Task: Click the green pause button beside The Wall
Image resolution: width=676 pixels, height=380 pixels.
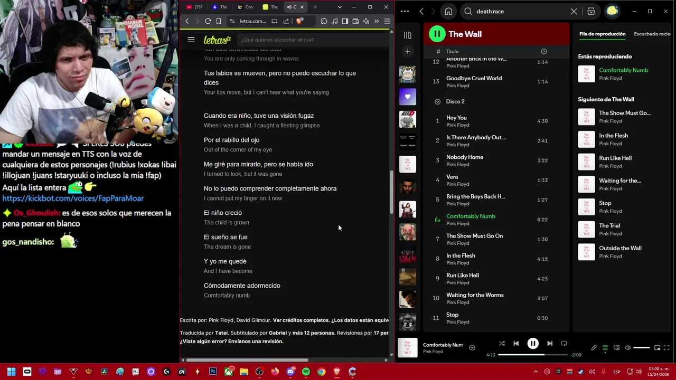Action: 437,34
